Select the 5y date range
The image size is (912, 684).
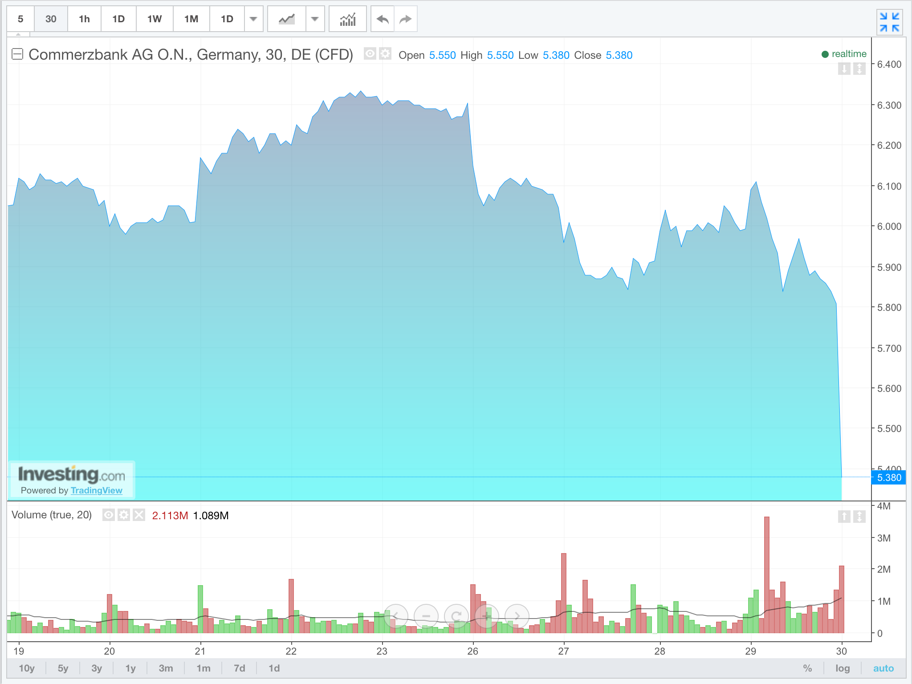pos(63,668)
